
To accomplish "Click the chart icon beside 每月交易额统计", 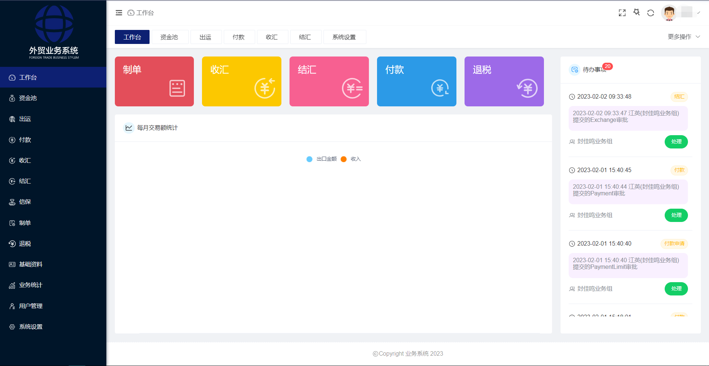I will [x=129, y=128].
